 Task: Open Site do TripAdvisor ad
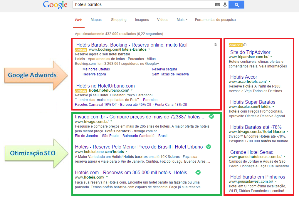(x=250, y=52)
